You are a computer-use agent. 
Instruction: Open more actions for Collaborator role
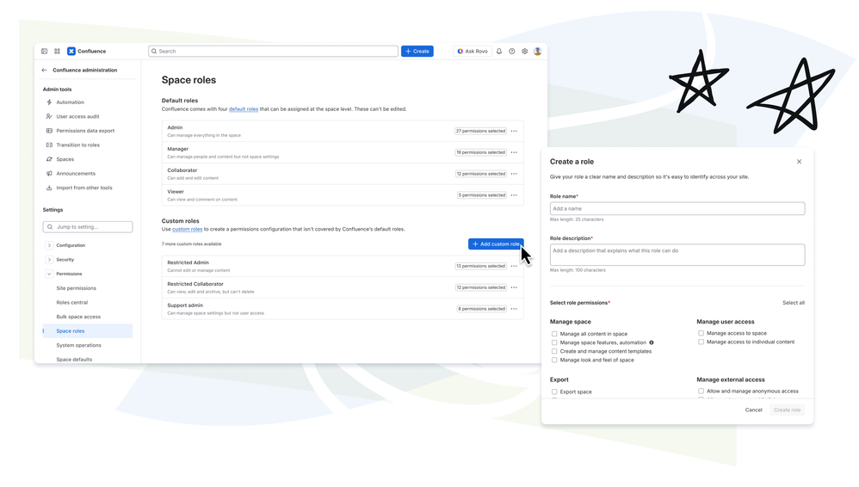[514, 174]
